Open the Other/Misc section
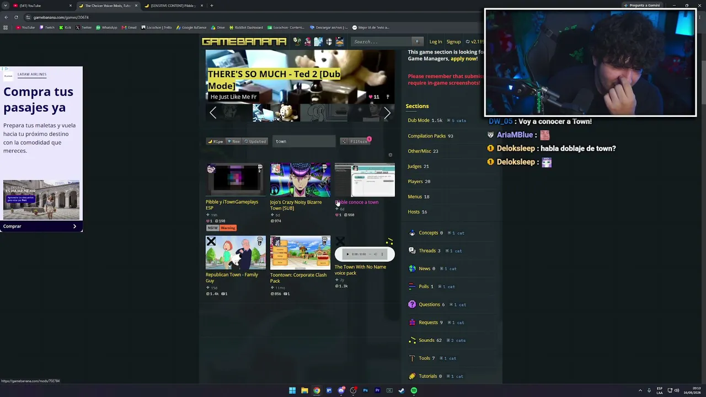The height and width of the screenshot is (397, 706). click(x=419, y=151)
